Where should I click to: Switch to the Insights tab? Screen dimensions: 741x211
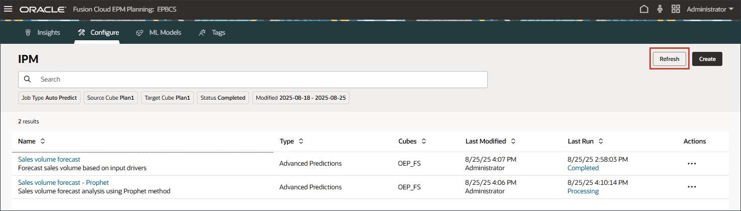pos(43,32)
